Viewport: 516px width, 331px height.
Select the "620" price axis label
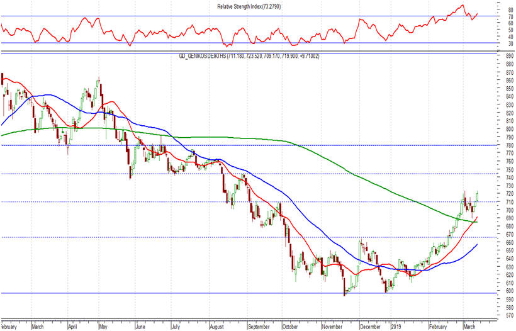510,274
